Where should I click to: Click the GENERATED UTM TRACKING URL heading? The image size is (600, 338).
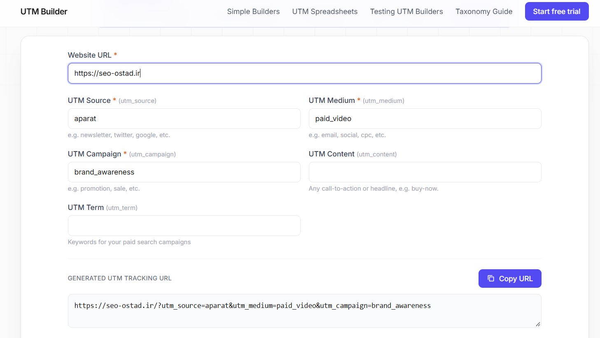[x=119, y=278]
